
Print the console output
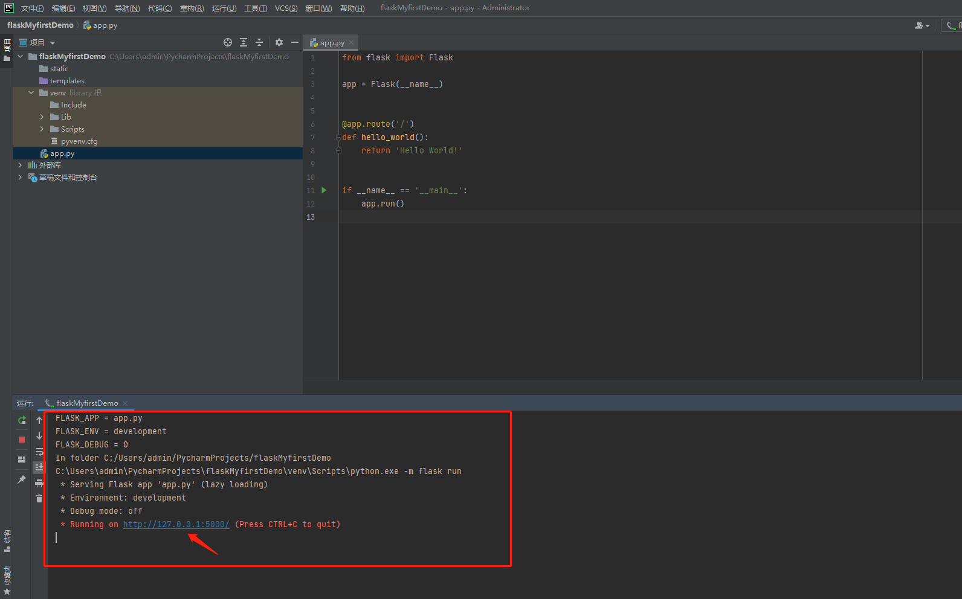coord(39,483)
